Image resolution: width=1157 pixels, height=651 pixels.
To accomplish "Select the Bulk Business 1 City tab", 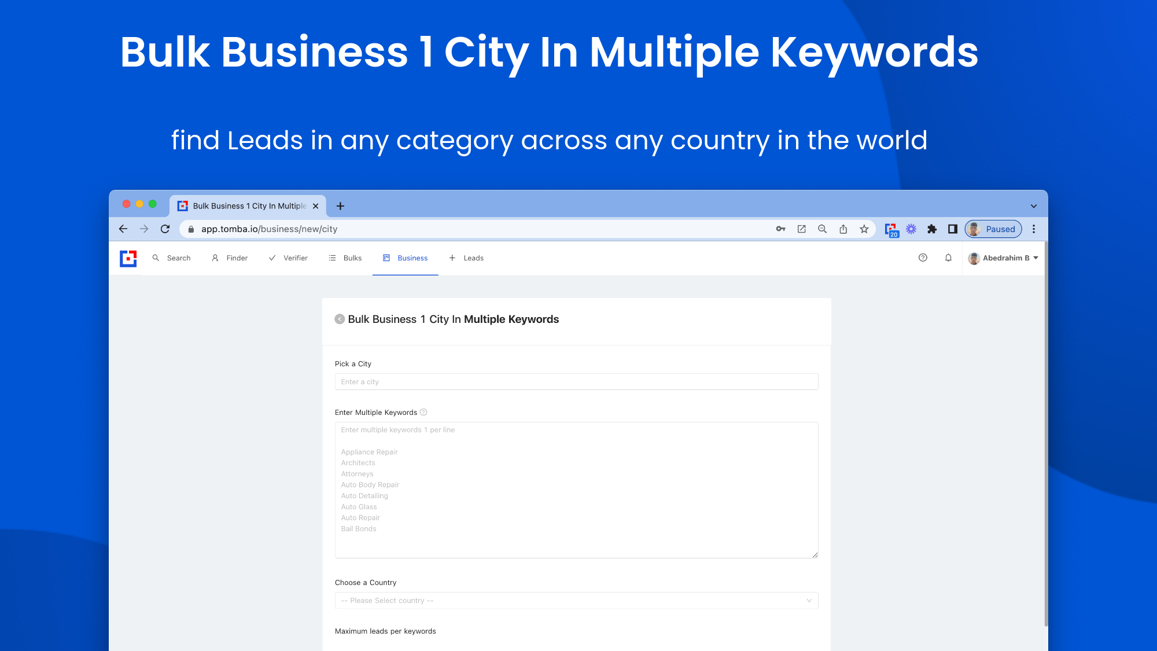I will coord(248,206).
